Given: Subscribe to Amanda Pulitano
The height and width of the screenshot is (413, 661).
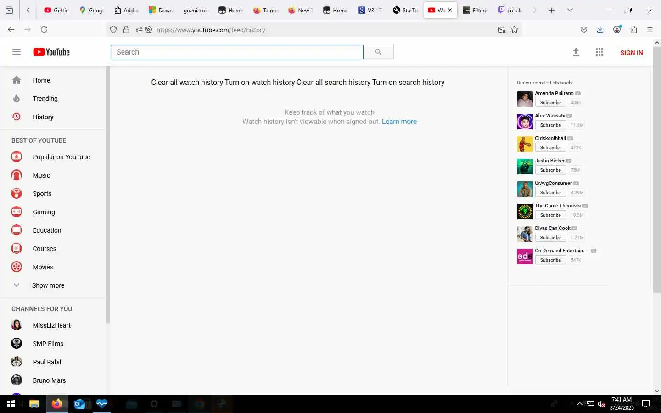Looking at the screenshot, I should pos(550,103).
